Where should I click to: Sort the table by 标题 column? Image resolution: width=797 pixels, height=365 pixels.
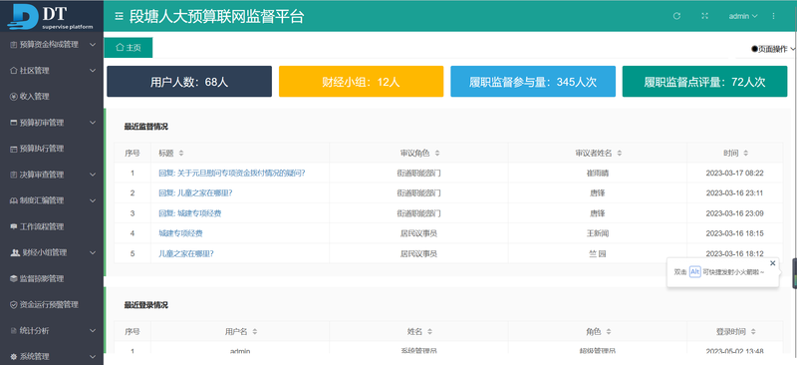click(181, 153)
